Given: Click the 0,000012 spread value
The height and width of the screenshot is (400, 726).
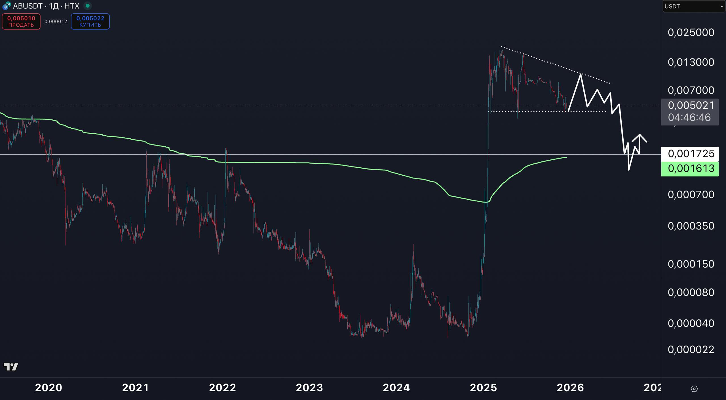Looking at the screenshot, I should click(56, 22).
